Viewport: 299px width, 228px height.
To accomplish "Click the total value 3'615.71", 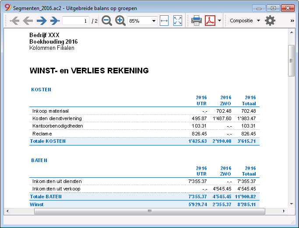I will pos(246,141).
